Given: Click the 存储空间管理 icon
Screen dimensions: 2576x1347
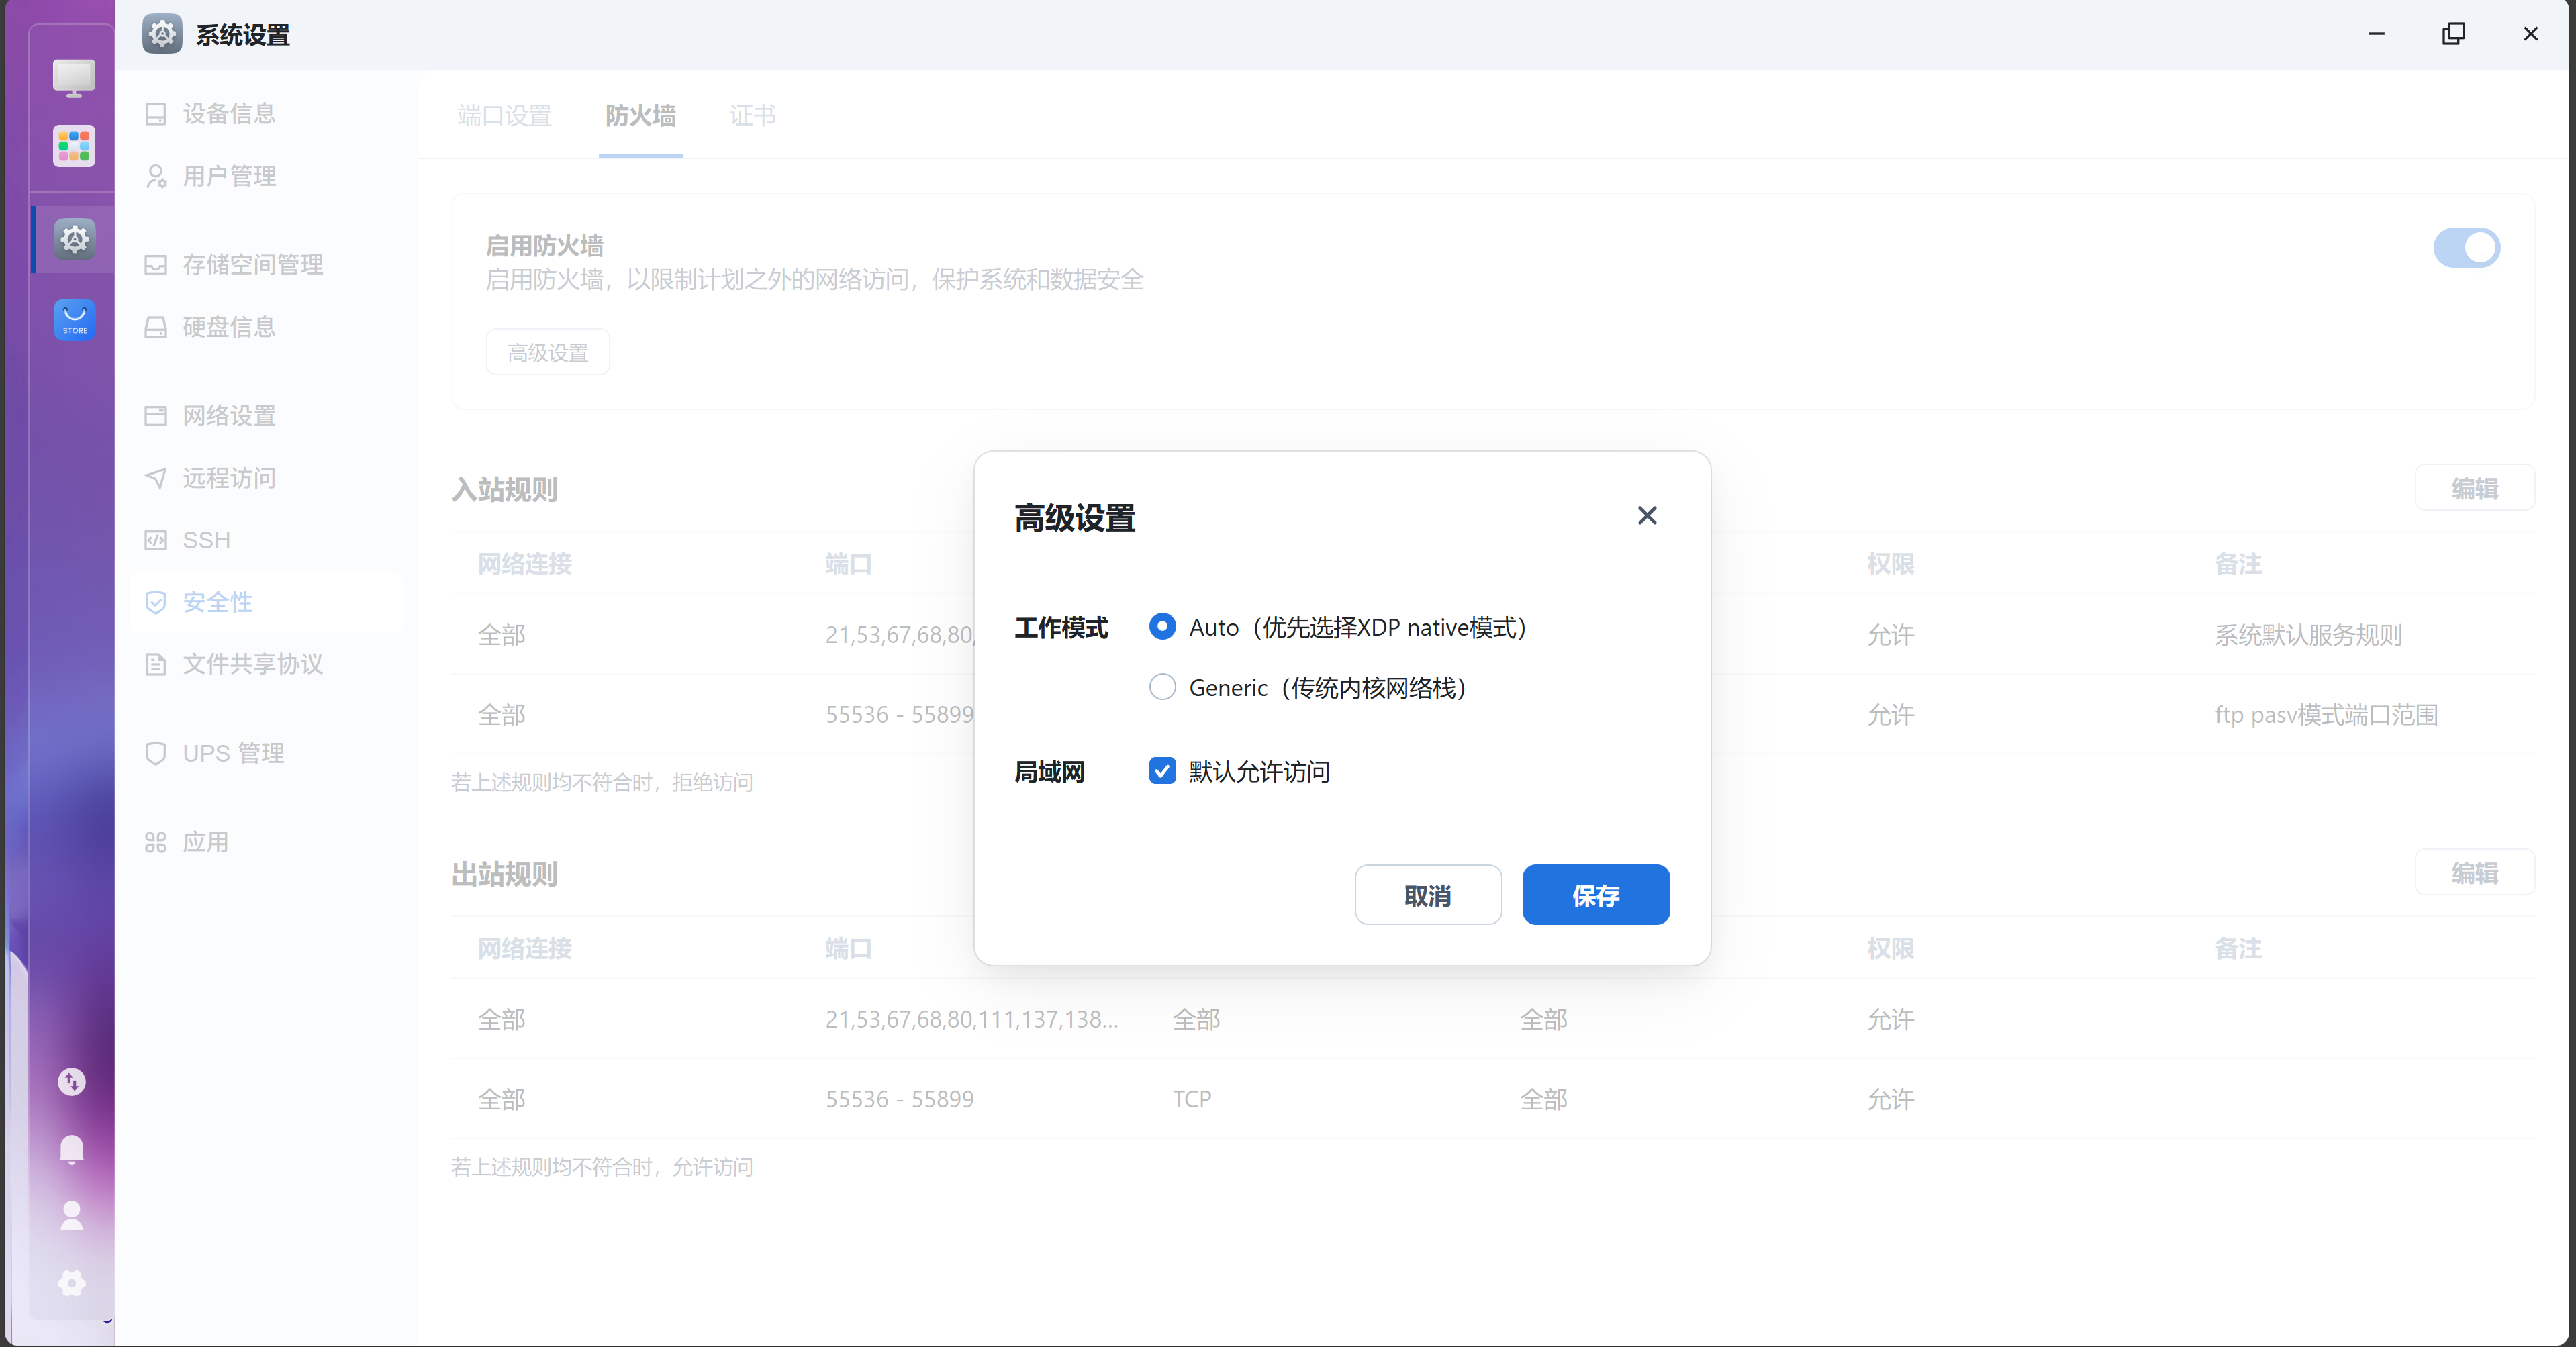Looking at the screenshot, I should click(x=155, y=265).
